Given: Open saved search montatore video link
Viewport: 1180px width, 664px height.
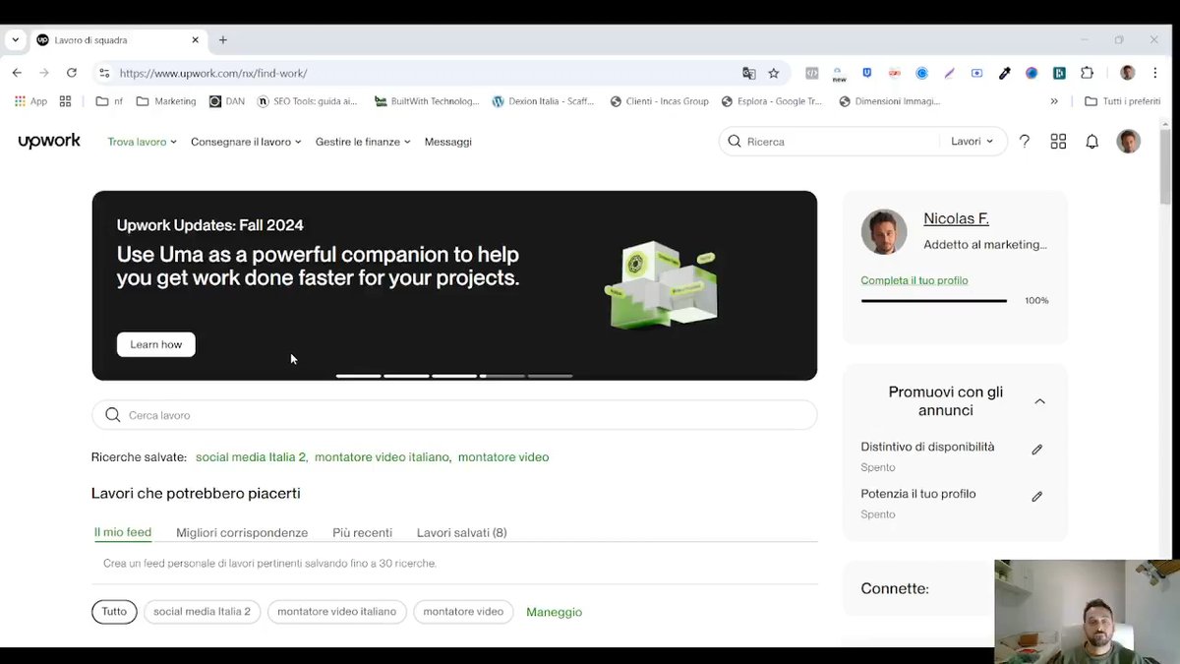Looking at the screenshot, I should pyautogui.click(x=503, y=457).
